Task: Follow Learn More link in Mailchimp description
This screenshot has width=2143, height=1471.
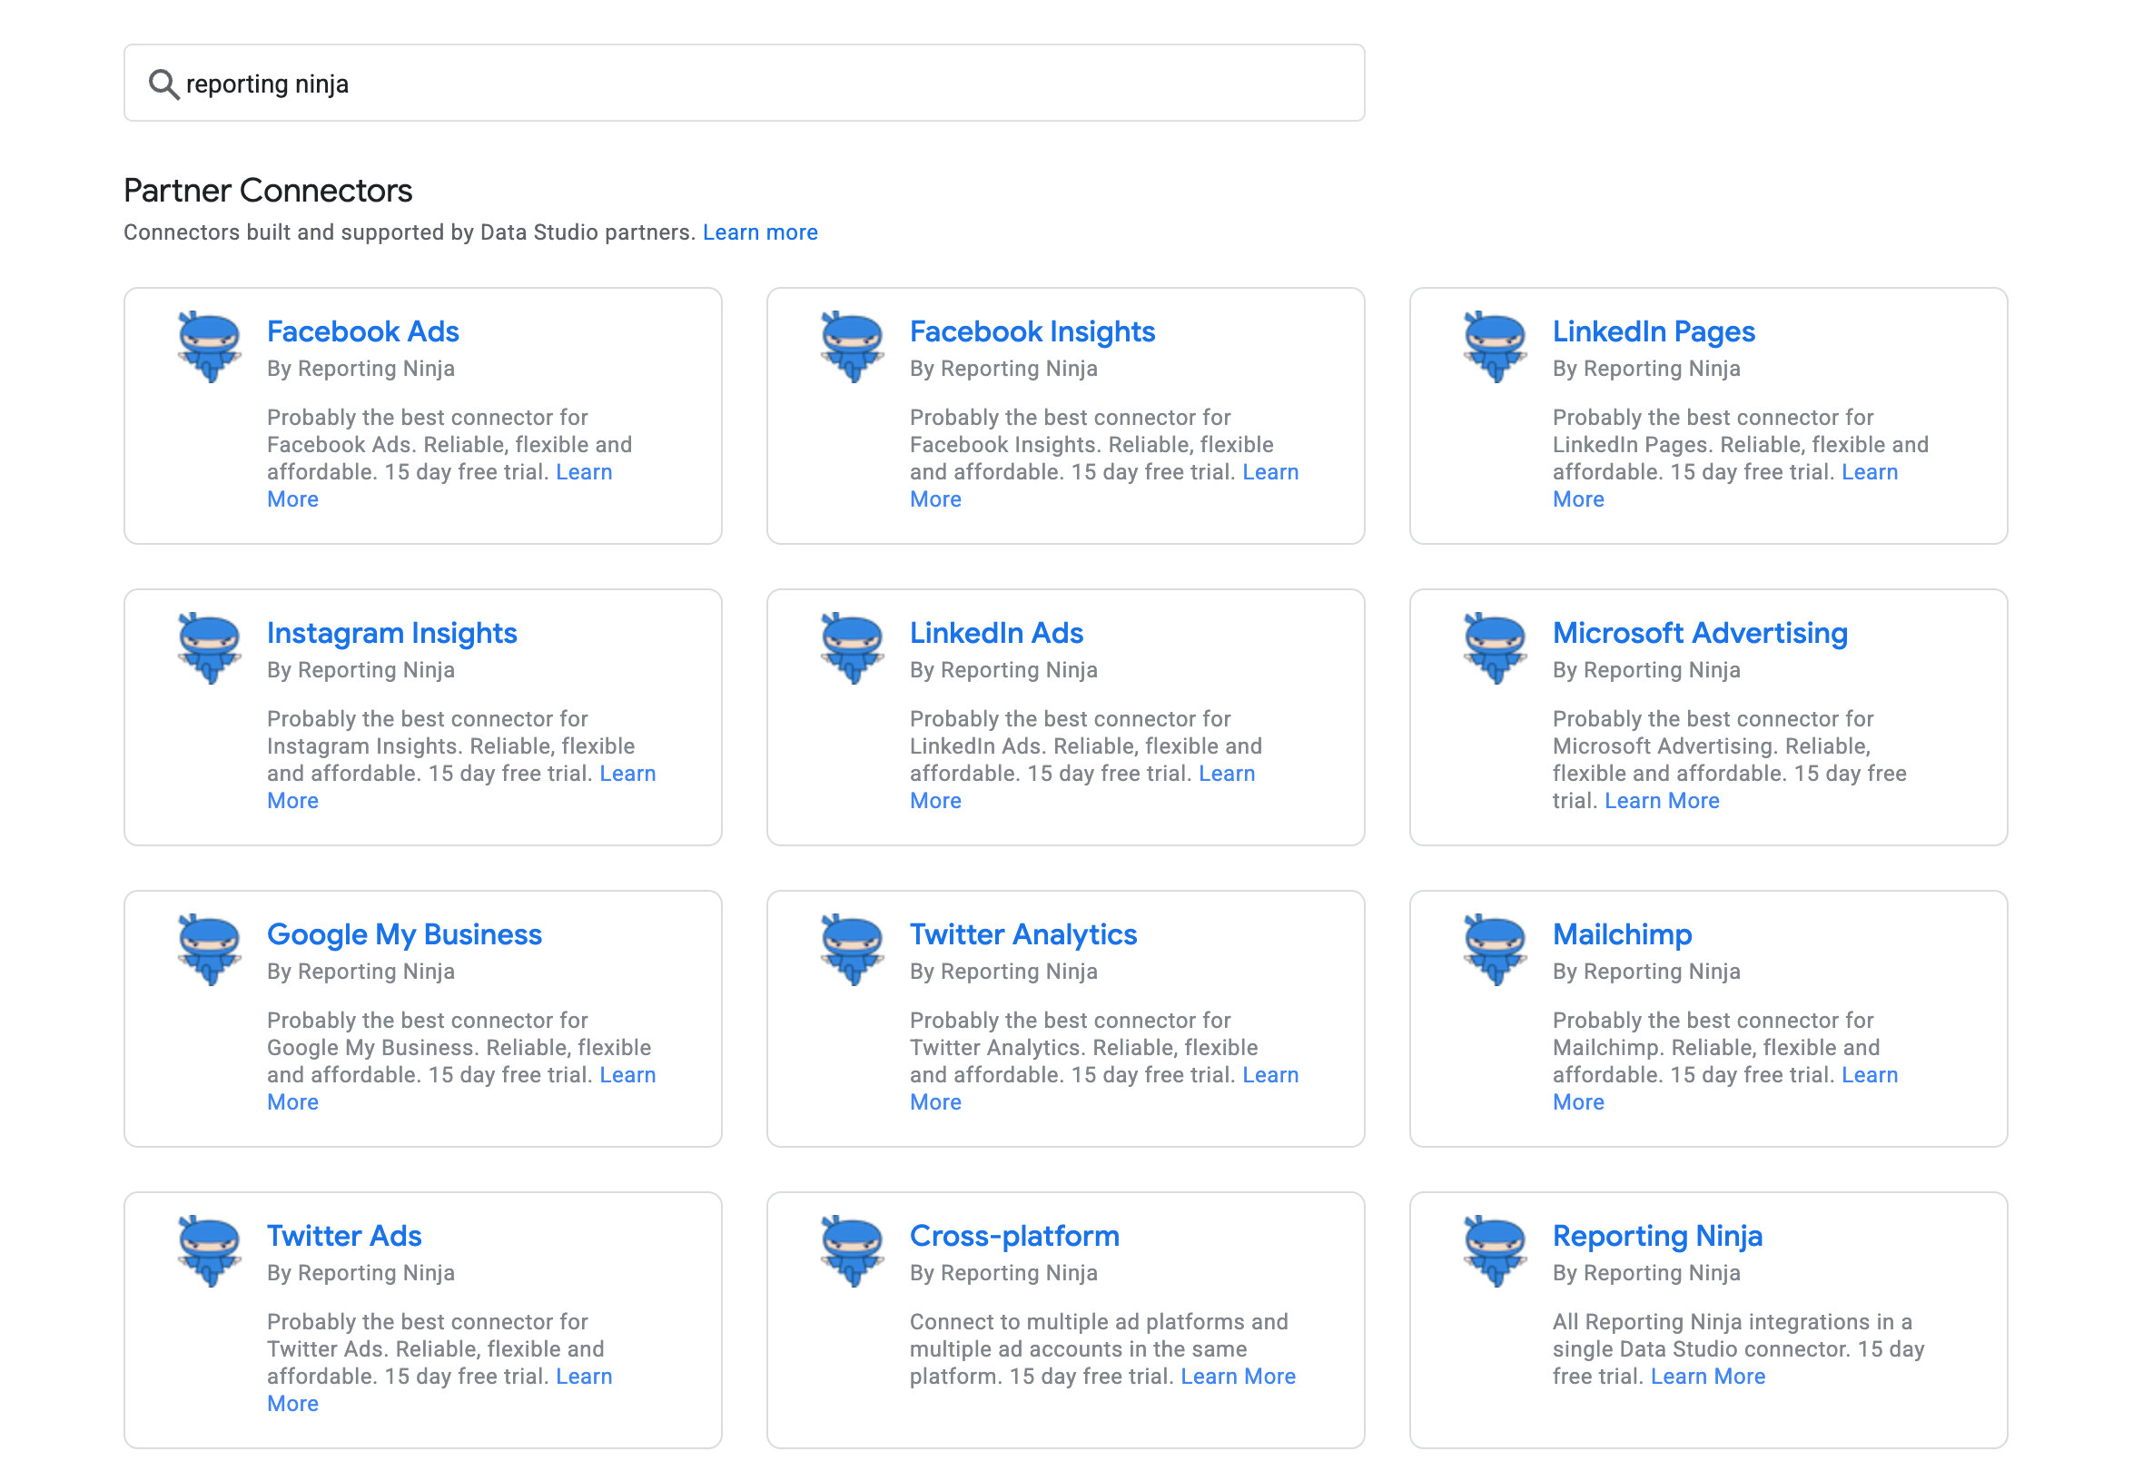Action: (1869, 1075)
